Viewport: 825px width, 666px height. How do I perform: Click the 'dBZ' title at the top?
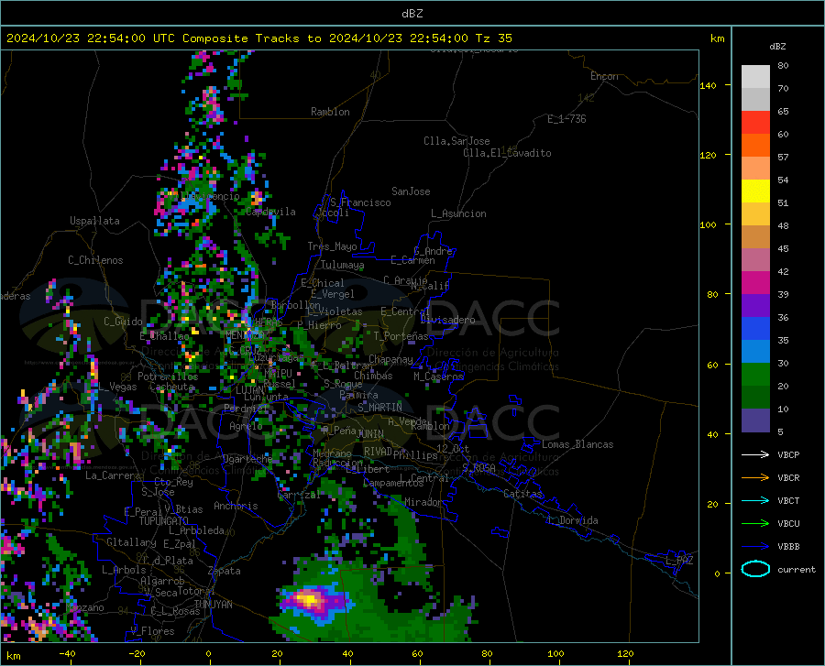click(x=412, y=14)
